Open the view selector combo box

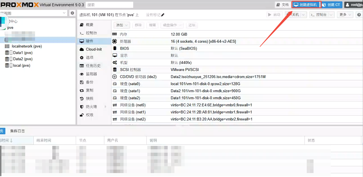coord(34,13)
